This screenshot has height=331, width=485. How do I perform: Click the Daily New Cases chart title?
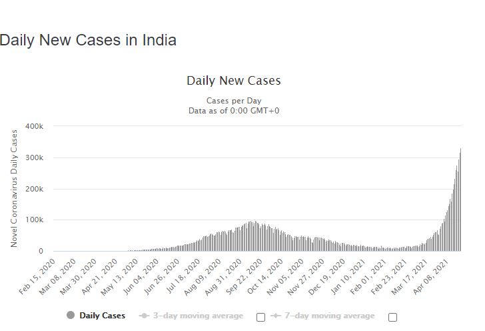click(233, 81)
